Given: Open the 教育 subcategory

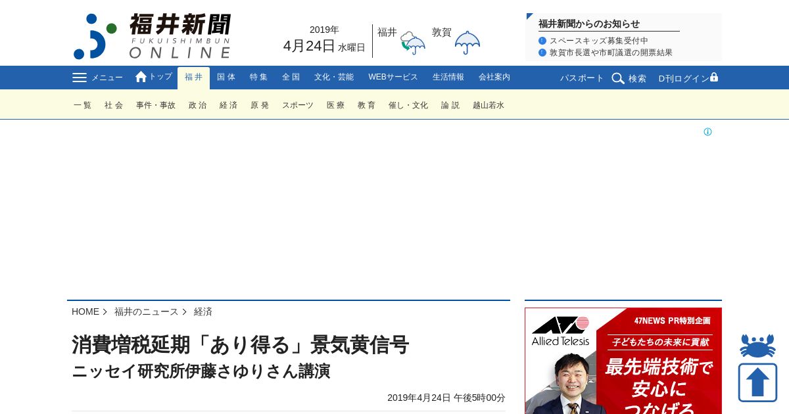Looking at the screenshot, I should [x=366, y=105].
